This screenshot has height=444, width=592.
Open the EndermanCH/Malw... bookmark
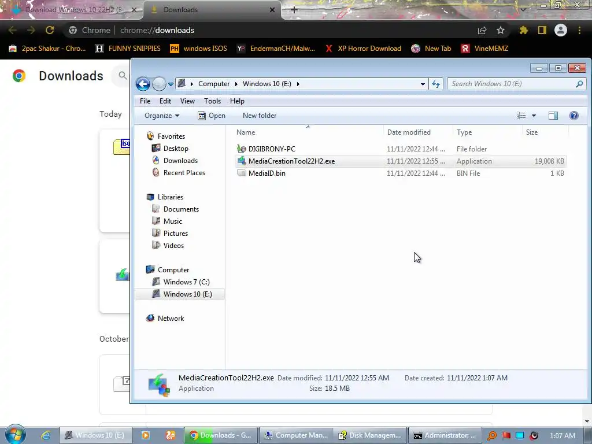[x=276, y=49]
